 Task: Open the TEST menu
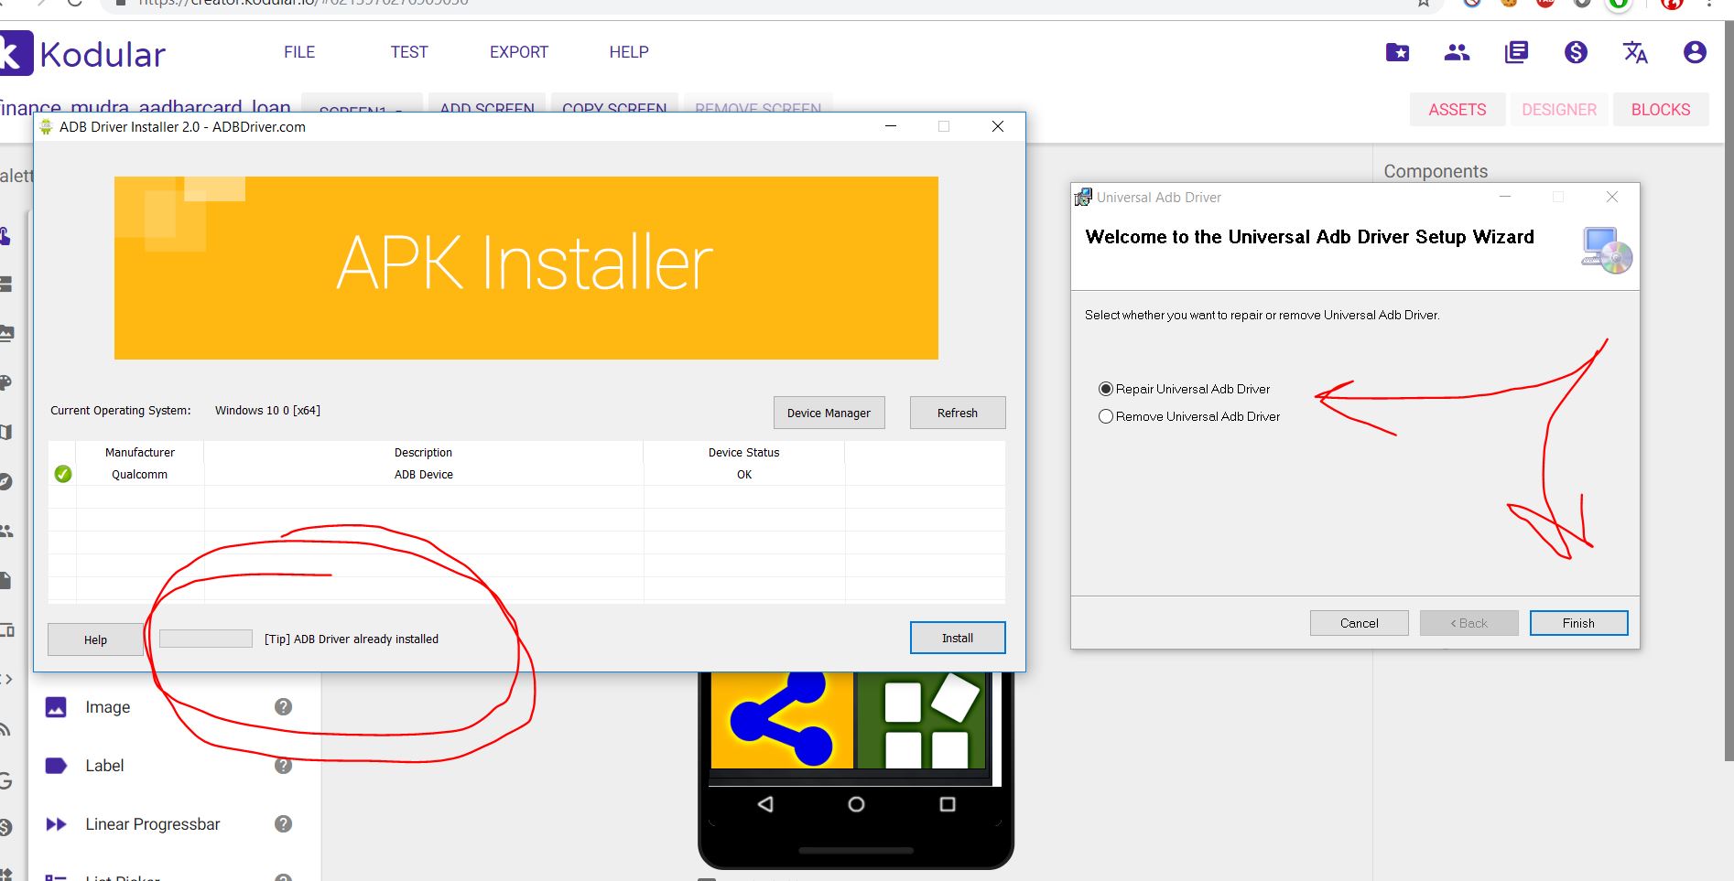point(409,52)
